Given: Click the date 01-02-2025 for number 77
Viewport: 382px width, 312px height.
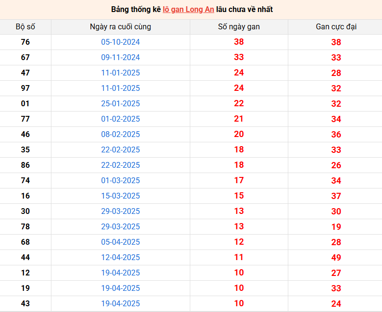Looking at the screenshot, I should (120, 119).
